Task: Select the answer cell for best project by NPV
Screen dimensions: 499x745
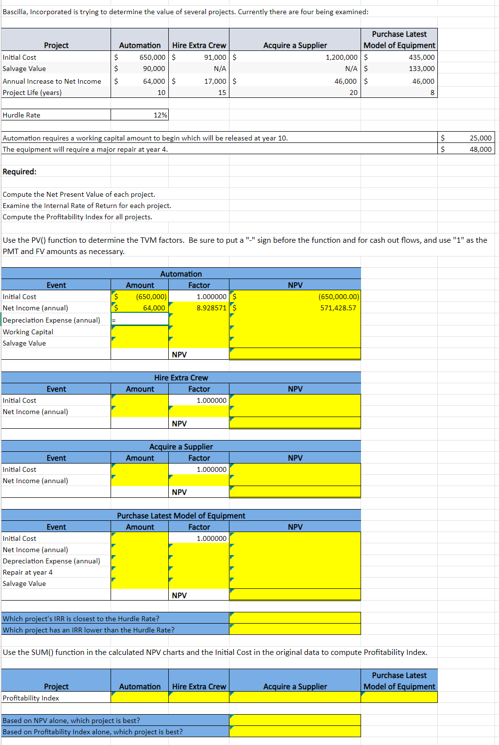Action: [295, 720]
